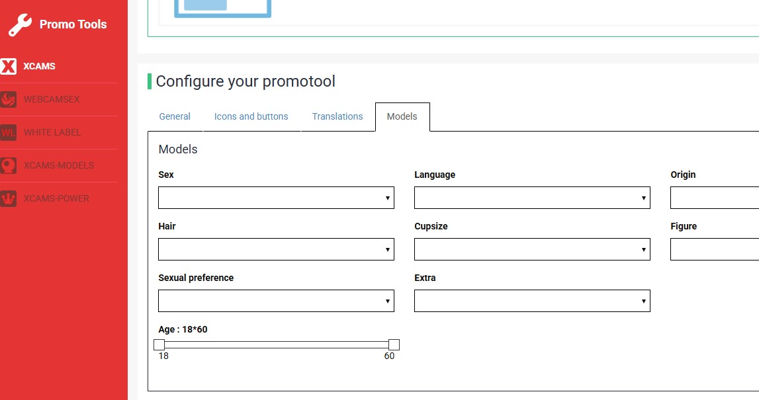Screen dimensions: 759x400
Task: Click the minimum age slider handle
Action: click(x=159, y=344)
